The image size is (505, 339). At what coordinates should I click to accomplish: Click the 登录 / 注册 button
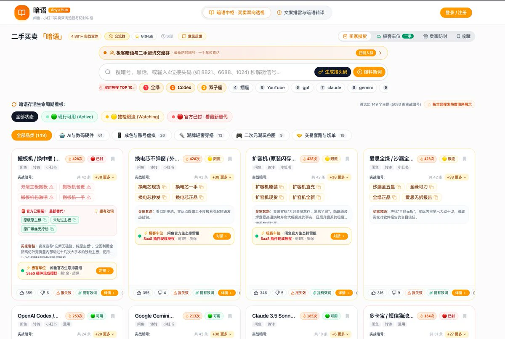click(456, 13)
